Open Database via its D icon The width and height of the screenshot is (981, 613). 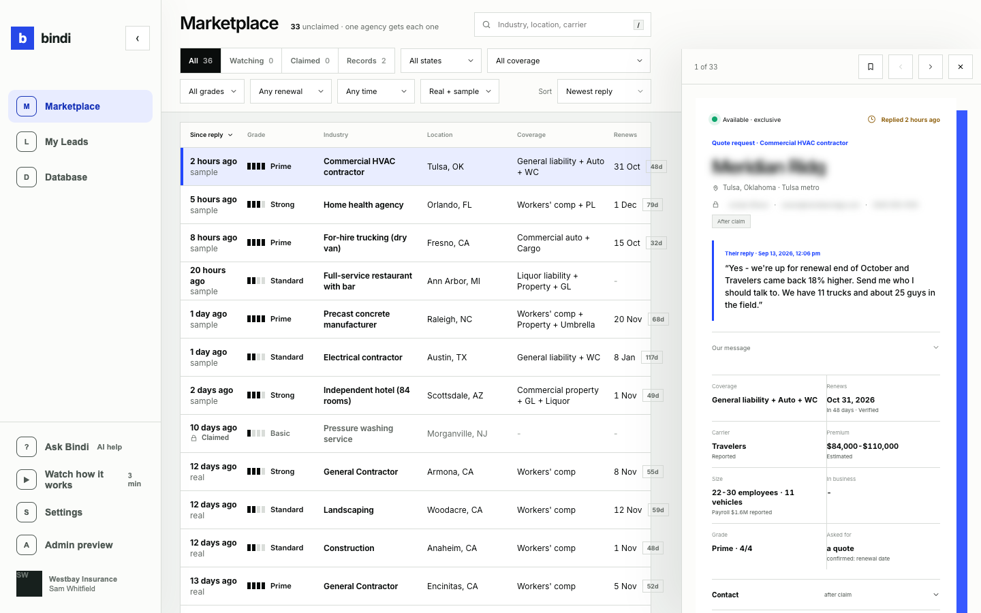click(x=27, y=177)
